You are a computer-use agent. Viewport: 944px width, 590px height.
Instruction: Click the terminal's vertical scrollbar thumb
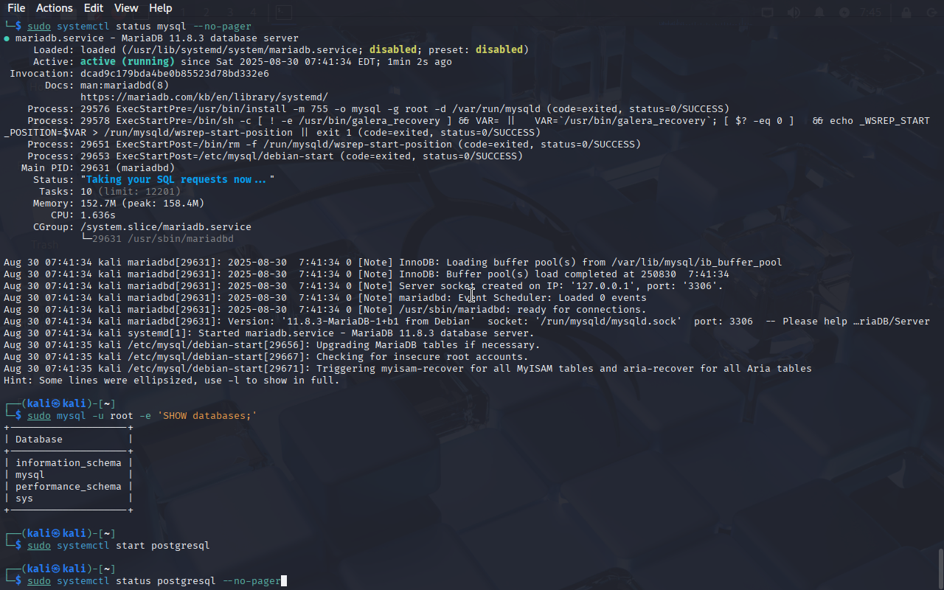coord(940,568)
